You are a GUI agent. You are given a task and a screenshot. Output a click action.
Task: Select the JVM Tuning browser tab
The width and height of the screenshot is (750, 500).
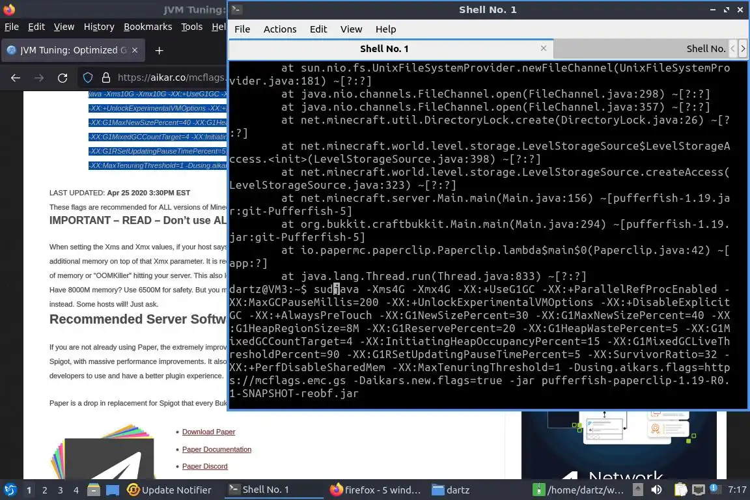(73, 50)
